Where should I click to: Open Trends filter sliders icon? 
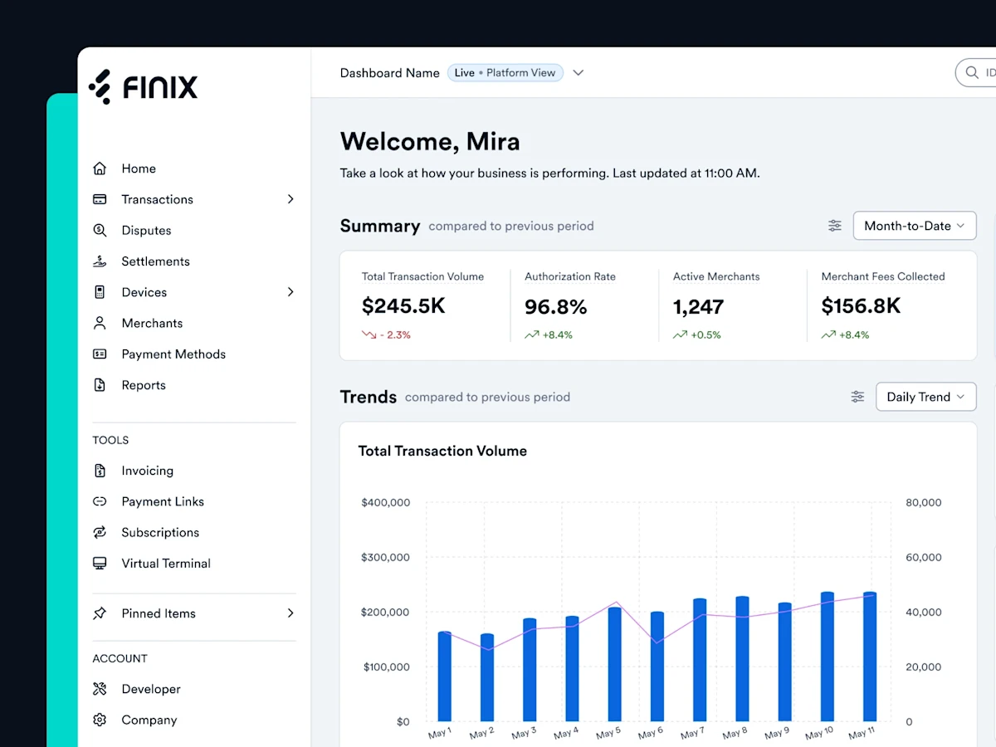[857, 397]
